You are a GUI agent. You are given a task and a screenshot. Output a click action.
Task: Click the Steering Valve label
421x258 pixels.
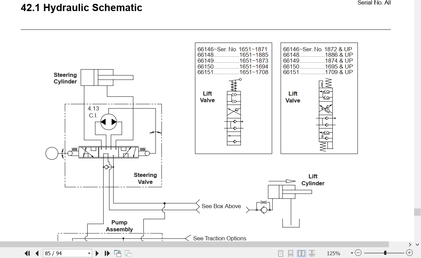145,178
